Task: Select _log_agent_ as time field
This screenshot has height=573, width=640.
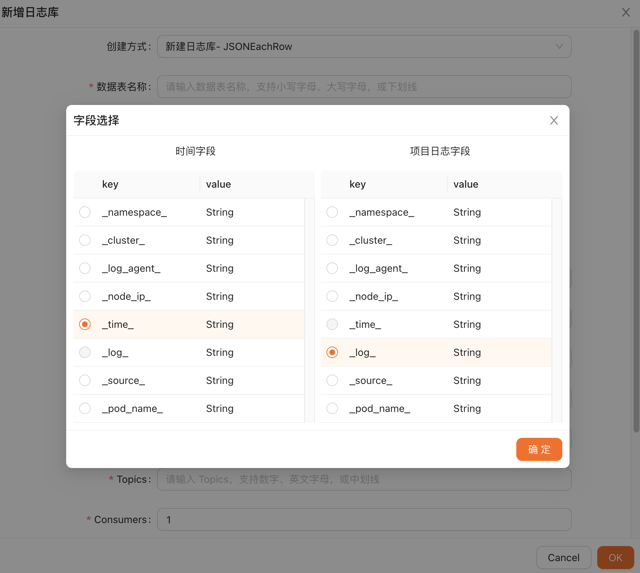Action: pyautogui.click(x=85, y=268)
